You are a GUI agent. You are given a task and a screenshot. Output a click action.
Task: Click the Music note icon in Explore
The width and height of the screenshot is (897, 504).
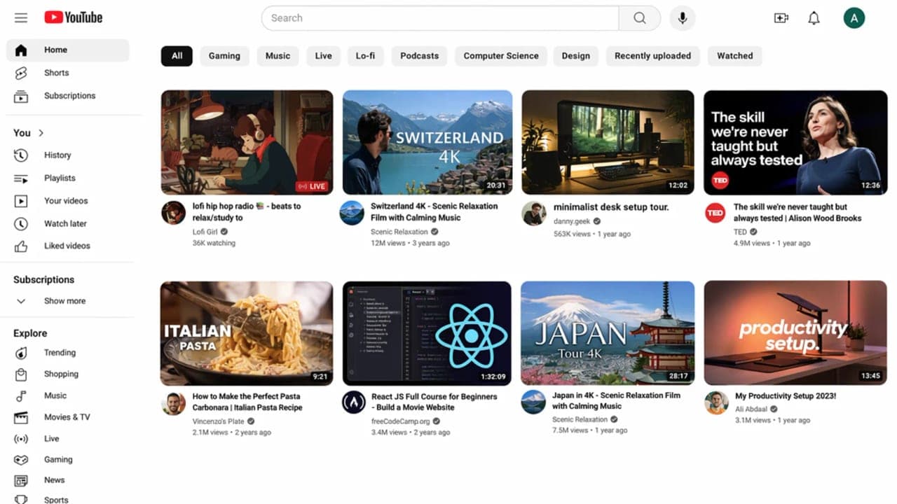coord(21,395)
